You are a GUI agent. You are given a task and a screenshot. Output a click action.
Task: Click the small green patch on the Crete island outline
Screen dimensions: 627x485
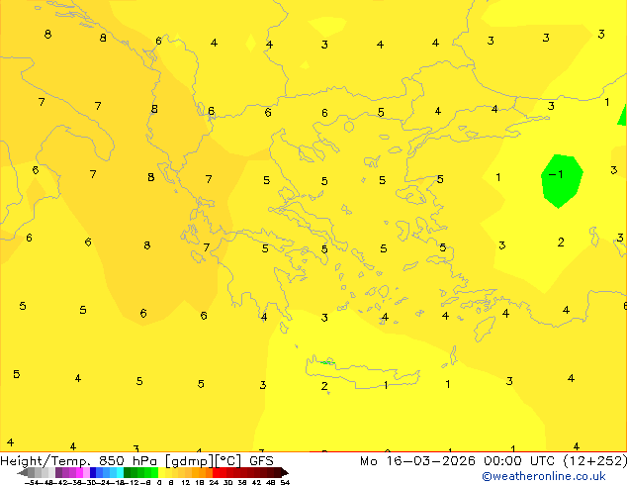point(327,362)
